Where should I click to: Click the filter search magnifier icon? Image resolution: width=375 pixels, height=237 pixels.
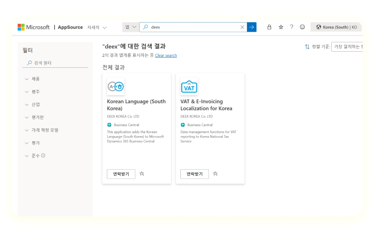tap(29, 63)
